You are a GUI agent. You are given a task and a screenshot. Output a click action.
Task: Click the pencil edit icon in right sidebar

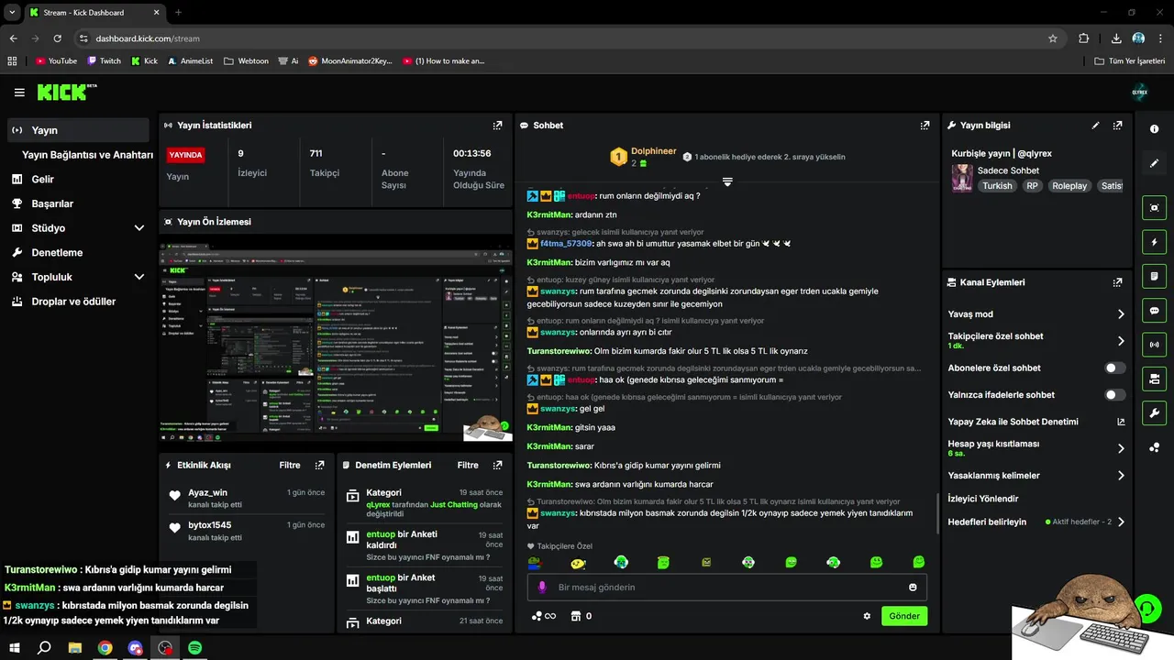point(1154,163)
